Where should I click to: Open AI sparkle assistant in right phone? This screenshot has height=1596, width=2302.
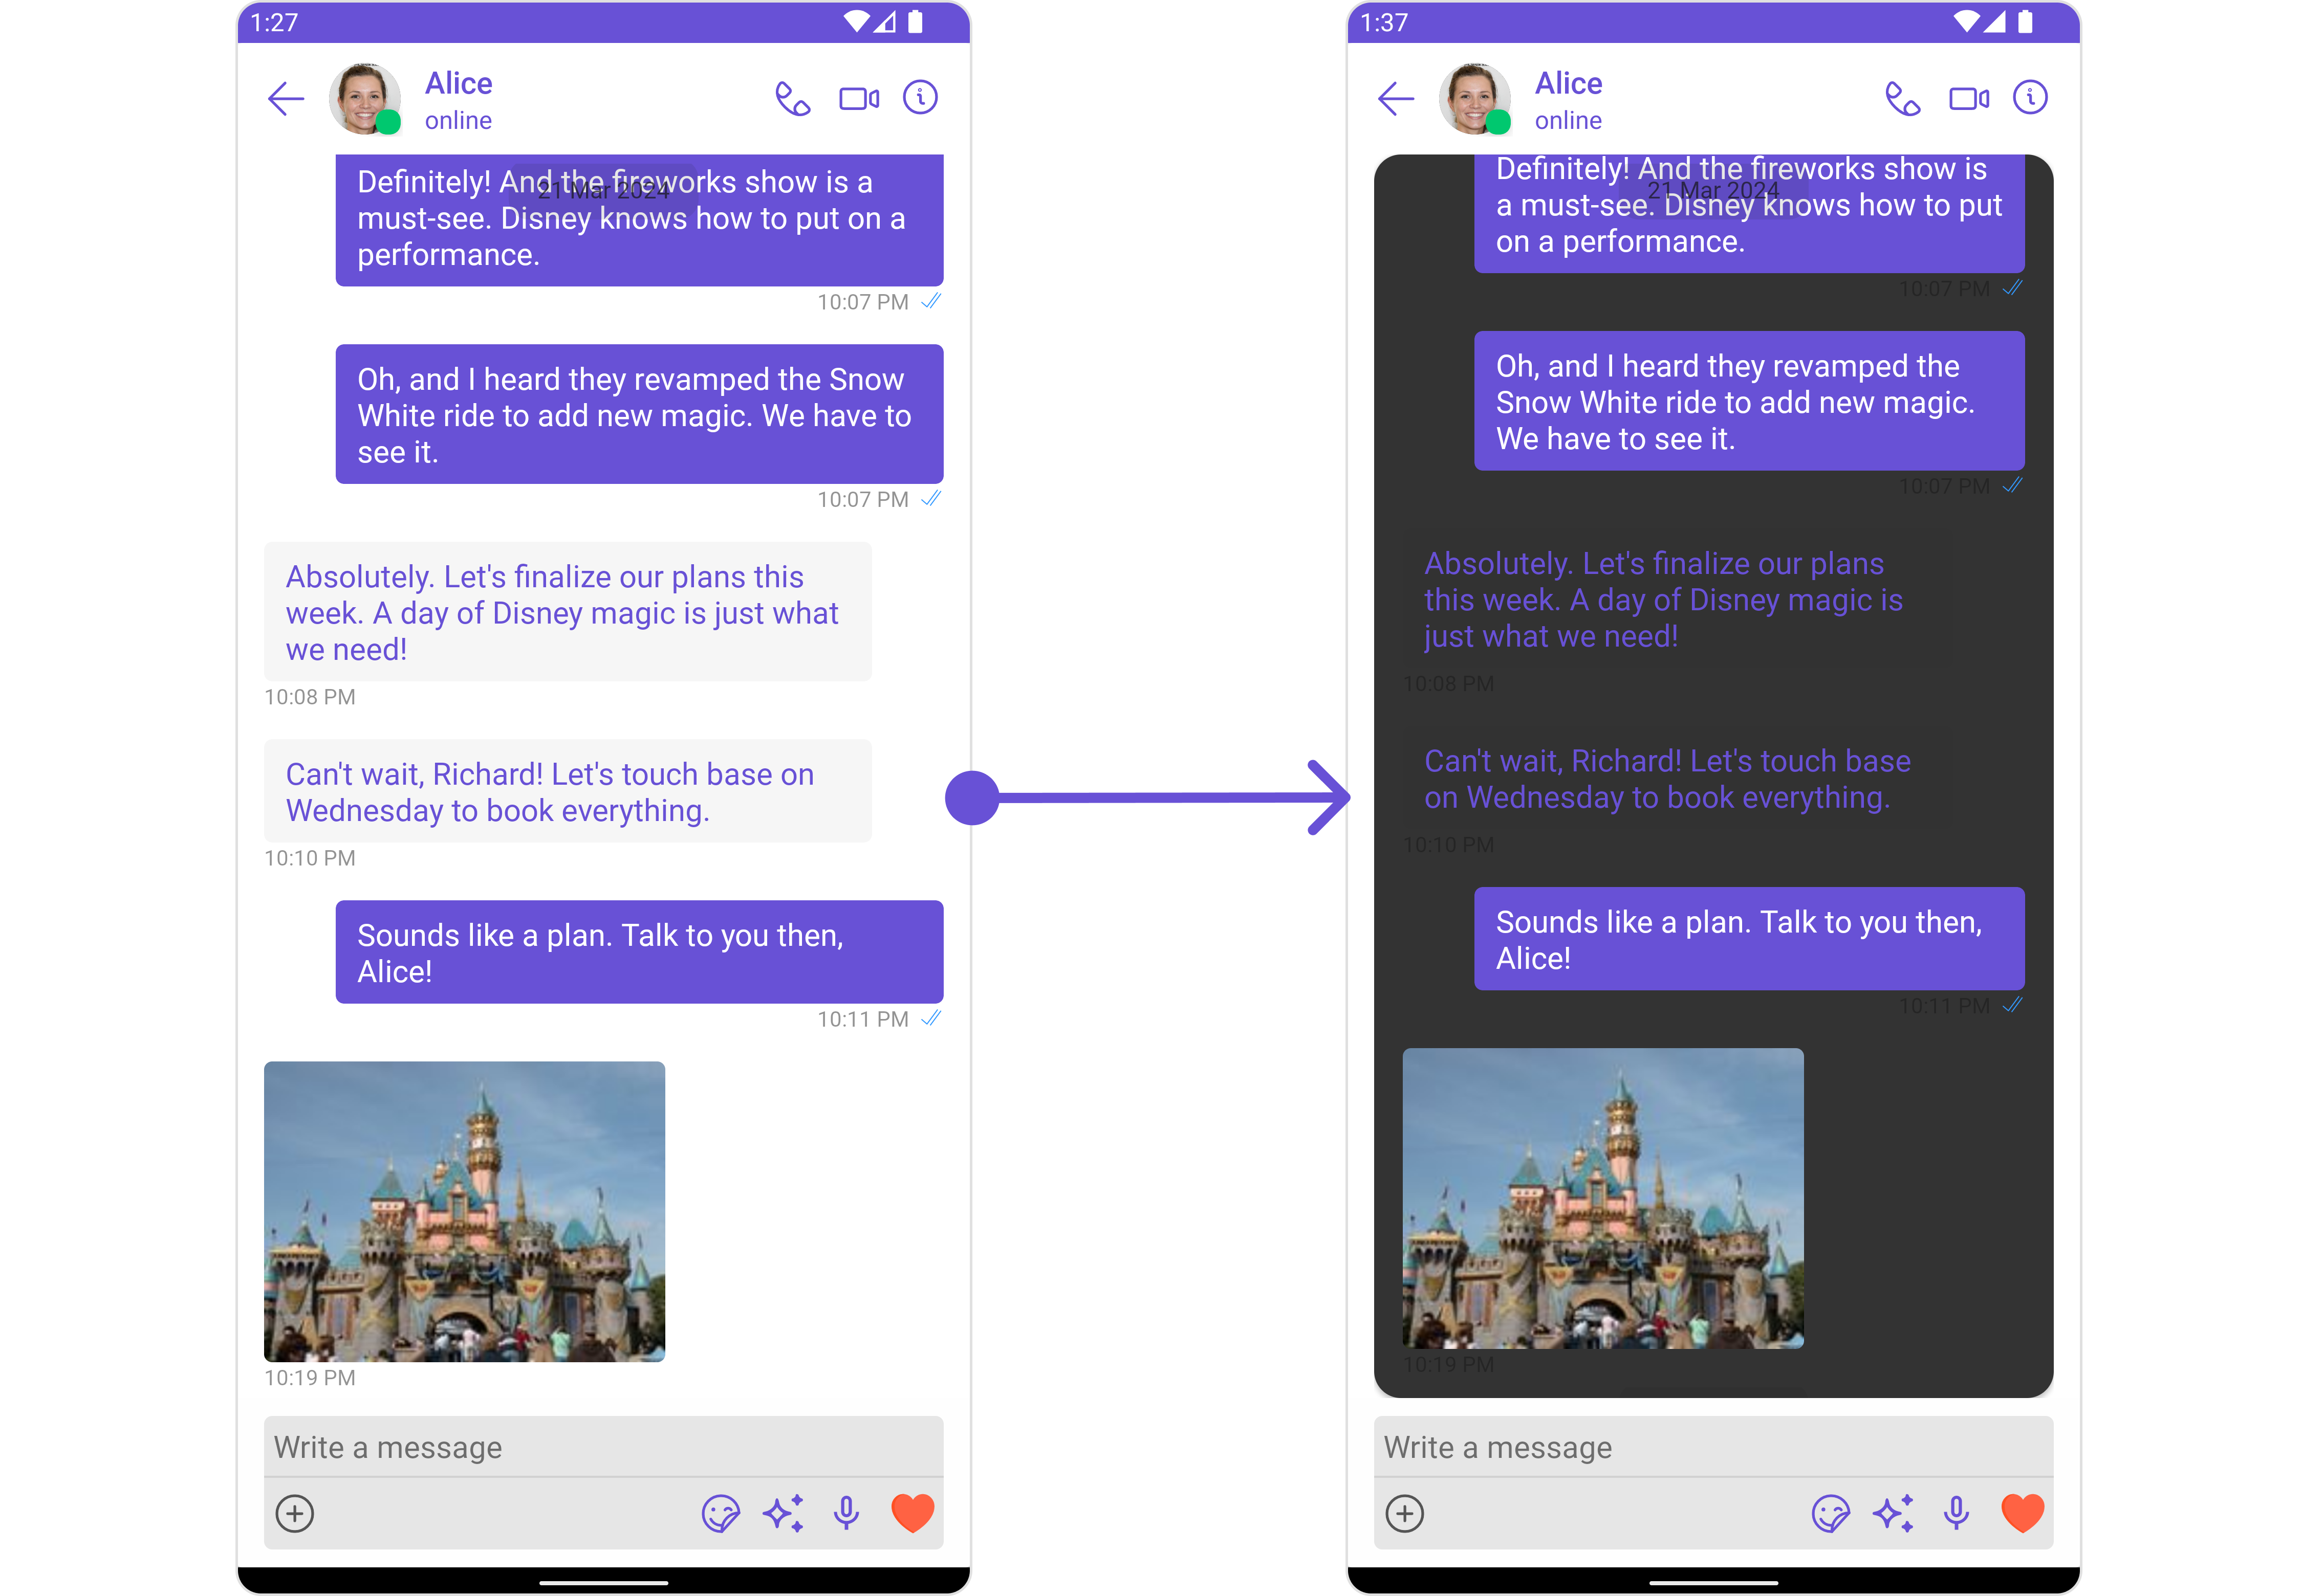tap(1893, 1513)
